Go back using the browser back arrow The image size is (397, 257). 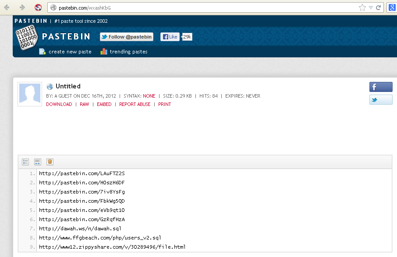click(x=7, y=7)
